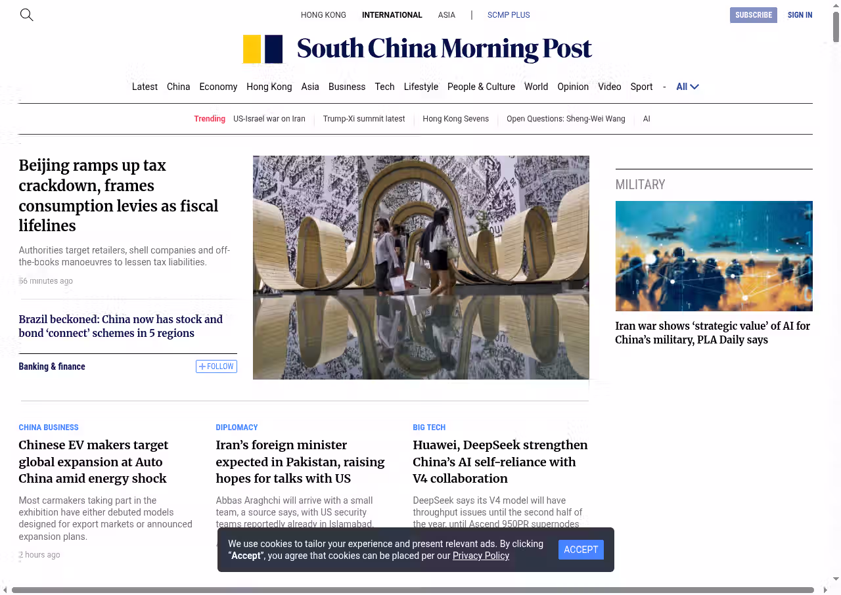This screenshot has width=841, height=595.
Task: Accept the cookies notice
Action: click(x=581, y=550)
